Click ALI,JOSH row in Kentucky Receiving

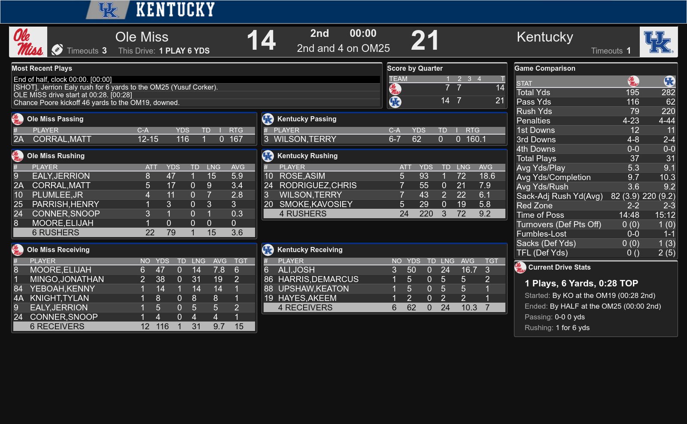pos(384,270)
